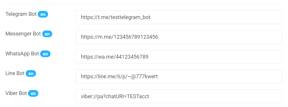This screenshot has width=288, height=107.
Task: Open the 'en' badge beside Line Bot
Action: point(31,74)
